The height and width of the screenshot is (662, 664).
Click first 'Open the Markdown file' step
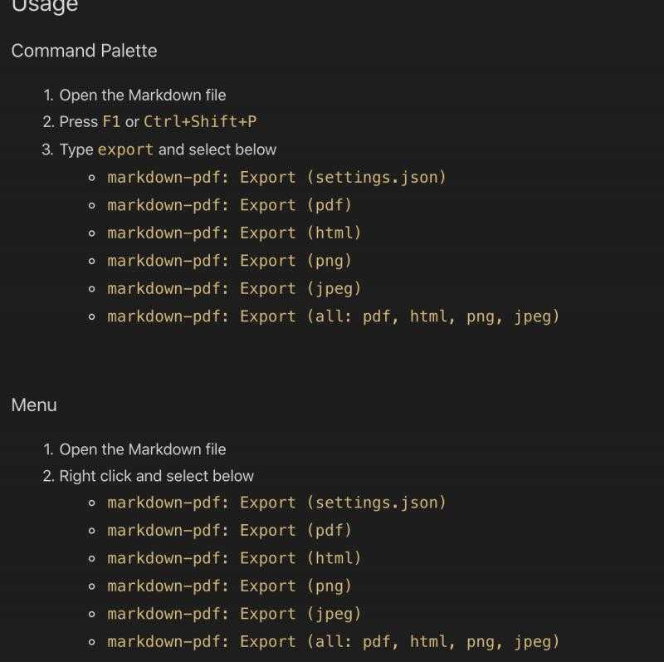[x=142, y=96]
